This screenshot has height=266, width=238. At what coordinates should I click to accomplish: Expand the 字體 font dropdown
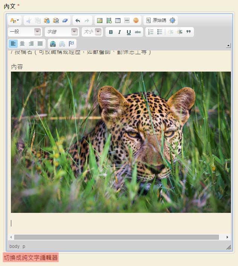(x=61, y=32)
